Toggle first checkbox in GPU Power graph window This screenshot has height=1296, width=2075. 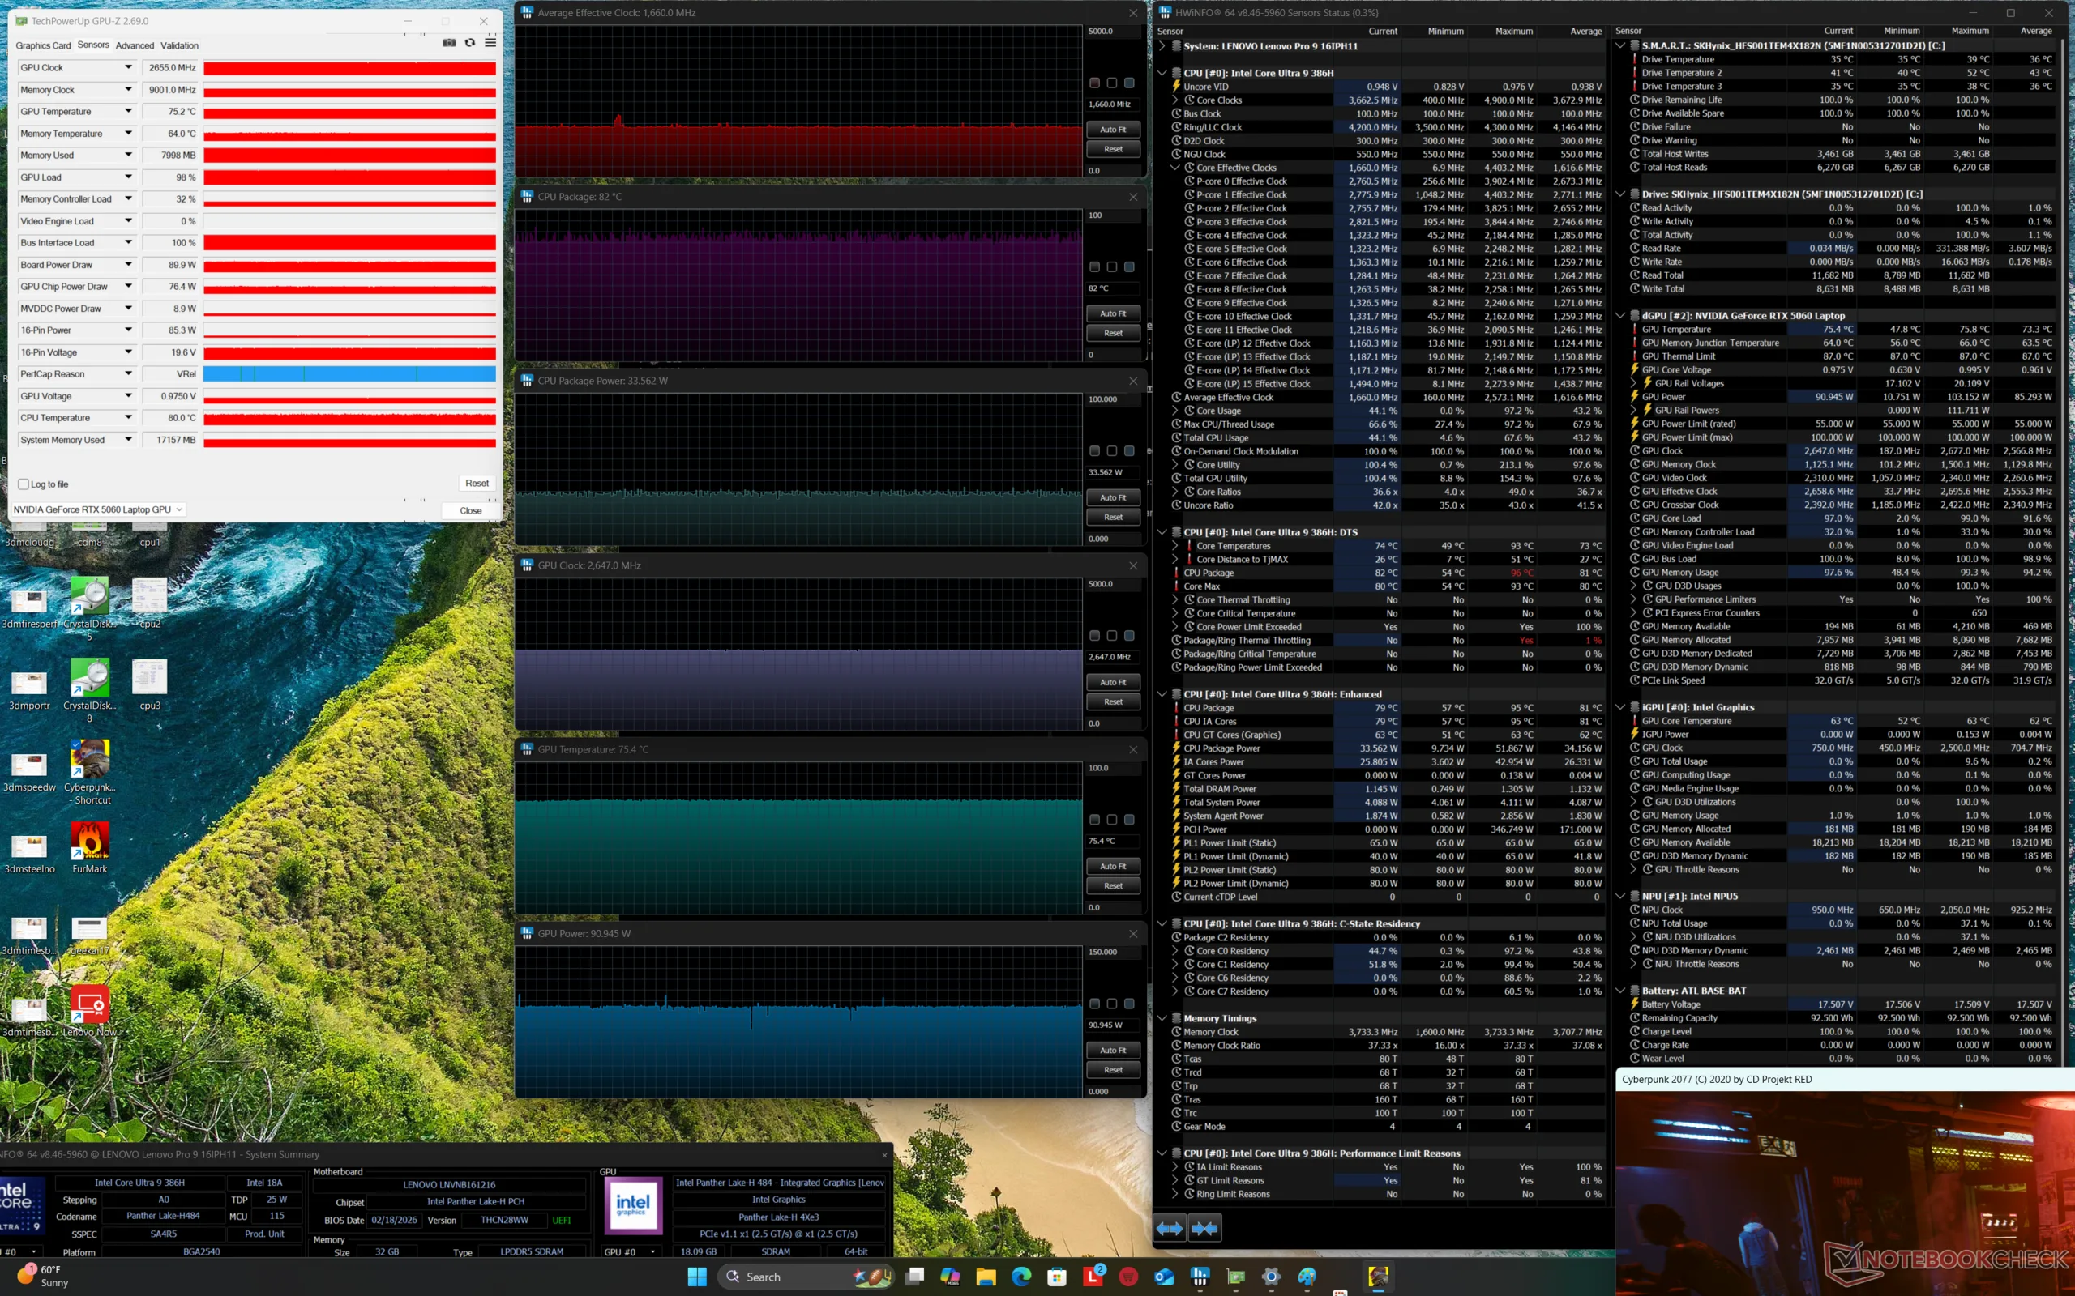1095,1004
